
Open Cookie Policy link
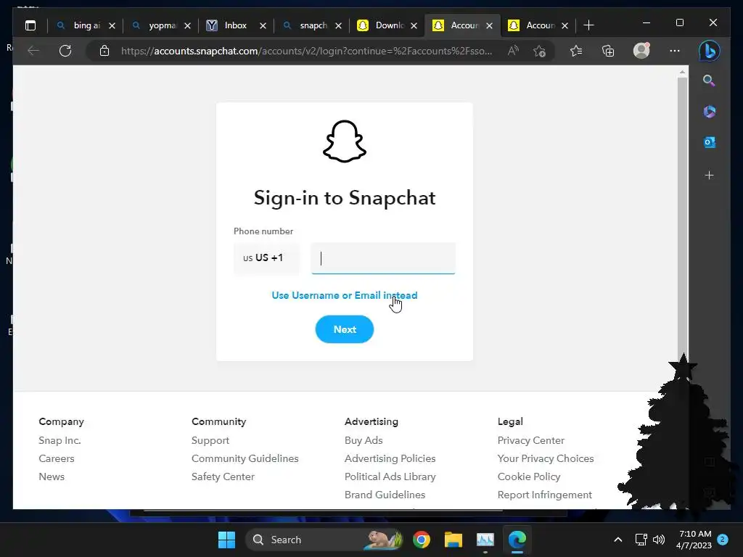point(529,476)
